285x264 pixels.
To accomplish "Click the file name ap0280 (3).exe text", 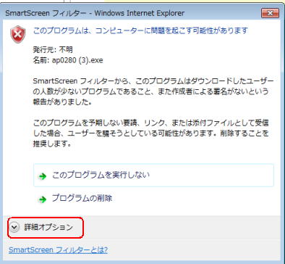I will tap(77, 60).
